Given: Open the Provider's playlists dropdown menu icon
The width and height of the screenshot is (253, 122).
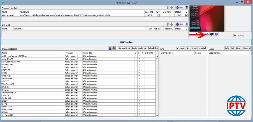Looking at the screenshot, I should tap(187, 7).
